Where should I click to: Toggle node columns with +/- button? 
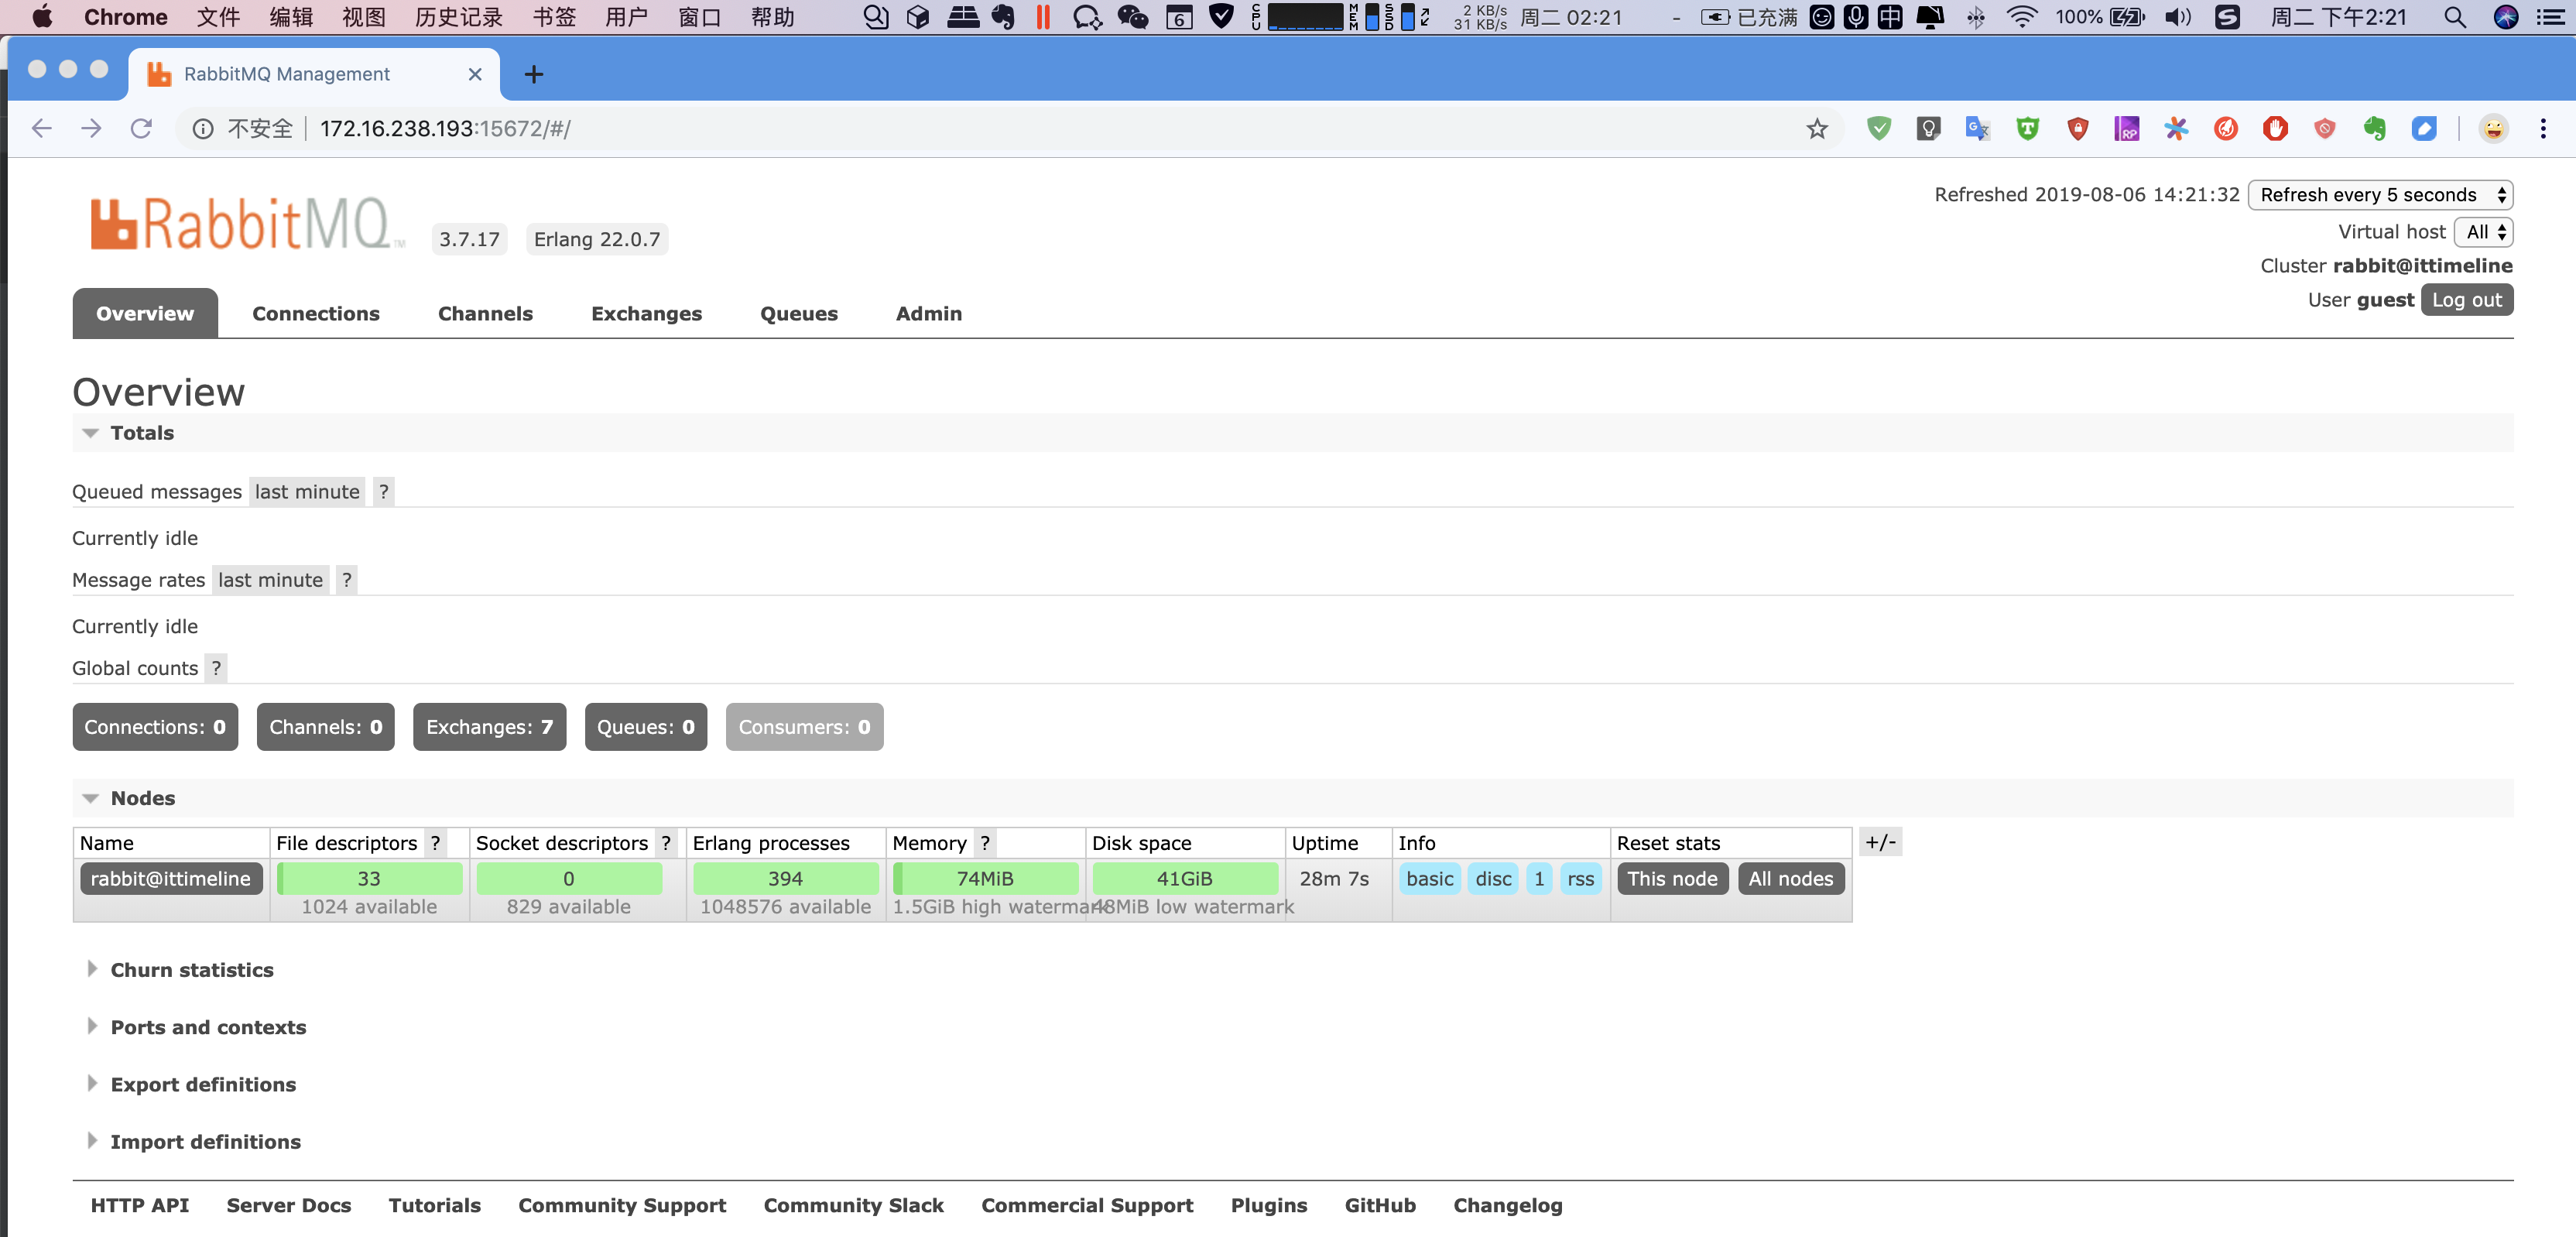1880,842
